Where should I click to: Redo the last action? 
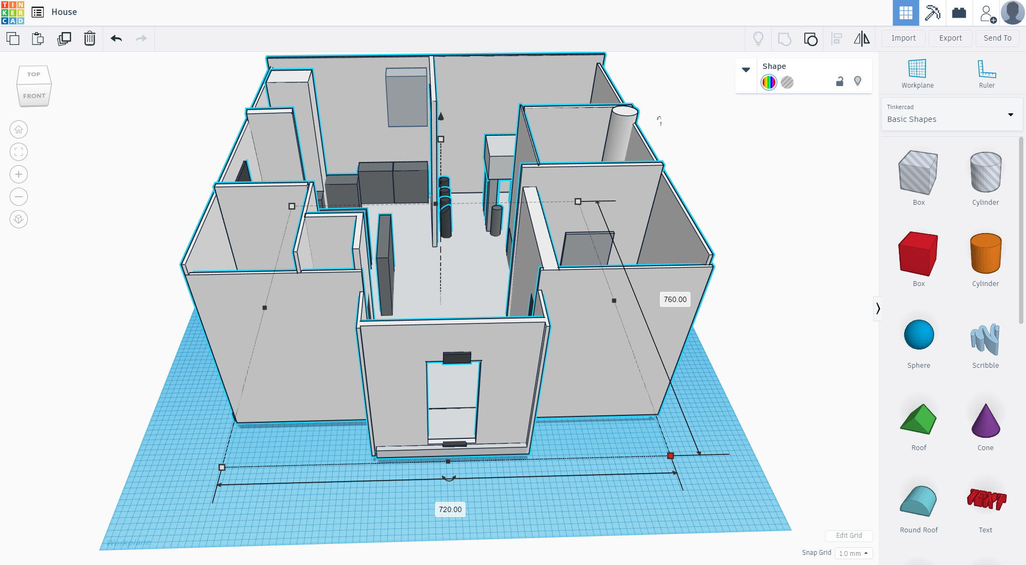click(x=141, y=38)
